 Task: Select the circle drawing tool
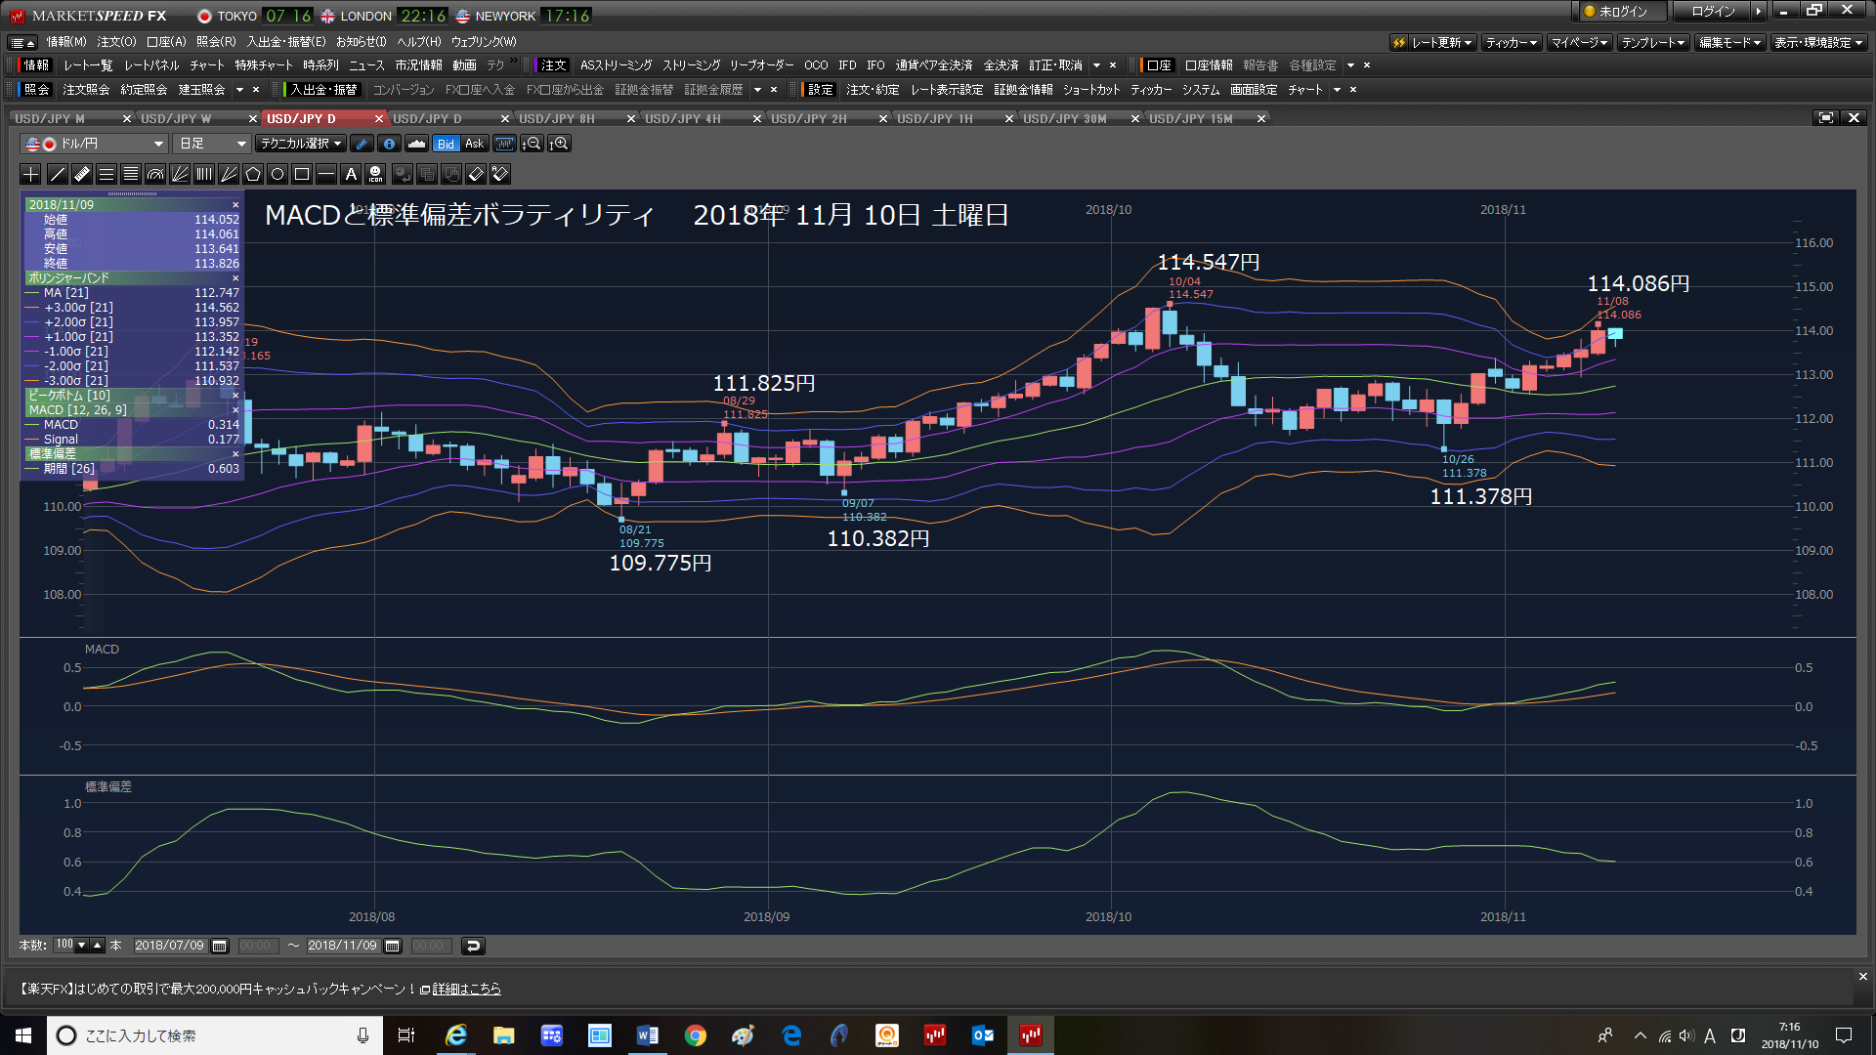pyautogui.click(x=277, y=174)
